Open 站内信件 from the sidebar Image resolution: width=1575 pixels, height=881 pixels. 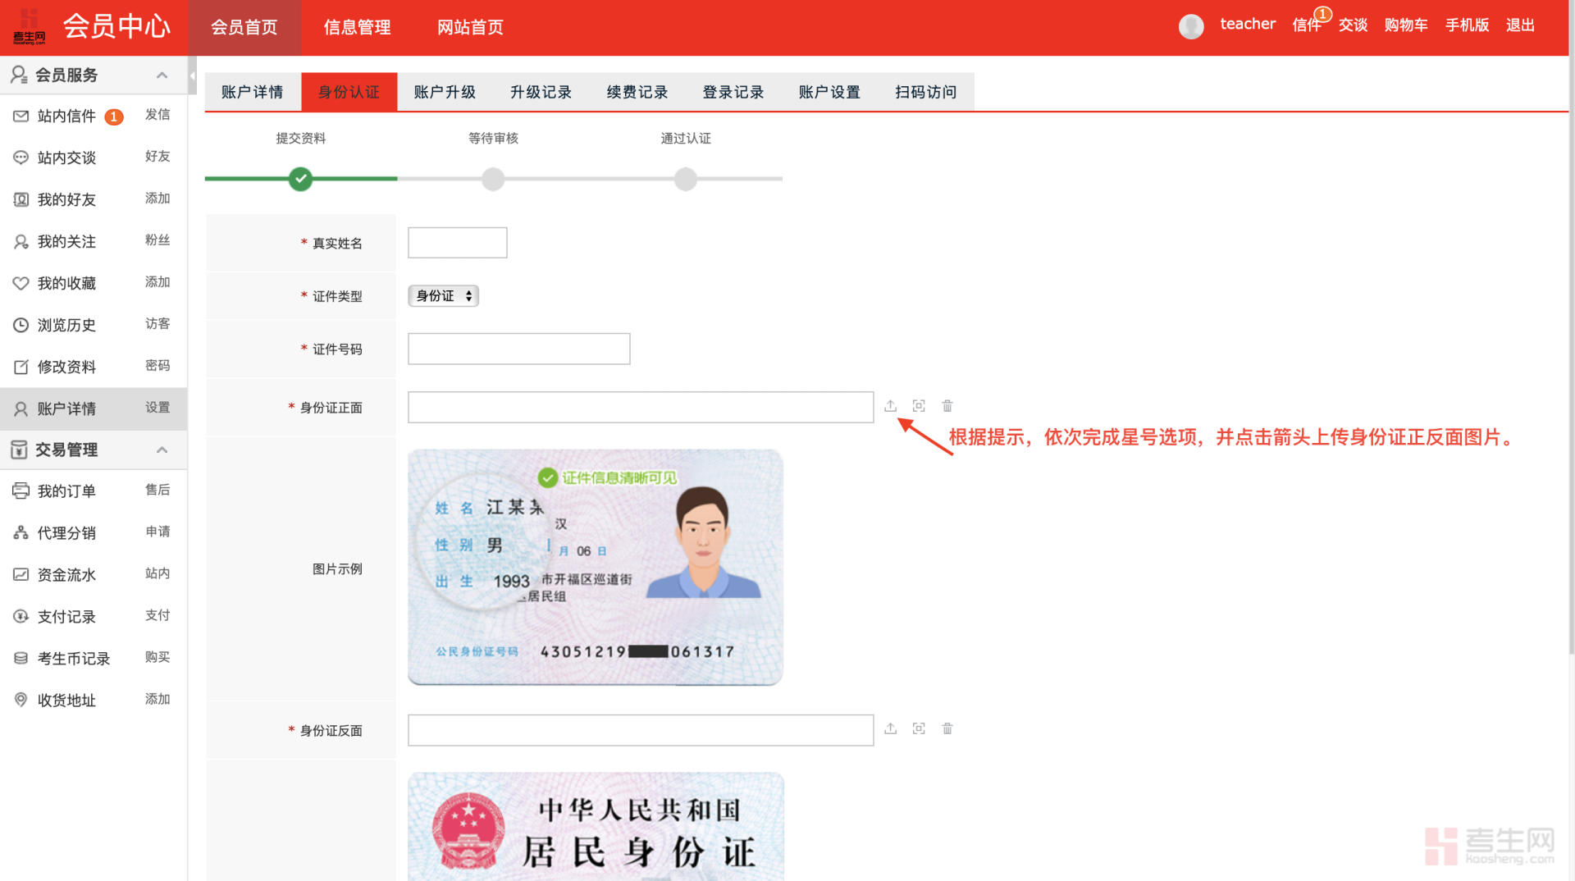coord(66,116)
